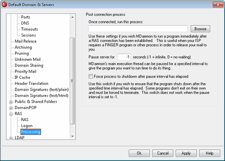Go to the Timeouts settings entry
225x161 pixels.
pyautogui.click(x=30, y=29)
